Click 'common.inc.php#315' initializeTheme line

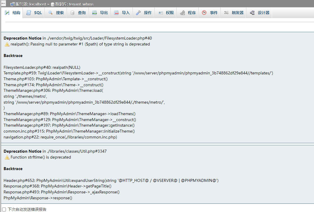(69, 131)
